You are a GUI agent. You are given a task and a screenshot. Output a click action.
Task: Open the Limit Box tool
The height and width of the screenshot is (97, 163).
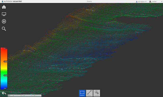point(97,93)
